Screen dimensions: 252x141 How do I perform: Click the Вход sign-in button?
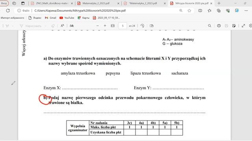pyautogui.click(x=4, y=3)
